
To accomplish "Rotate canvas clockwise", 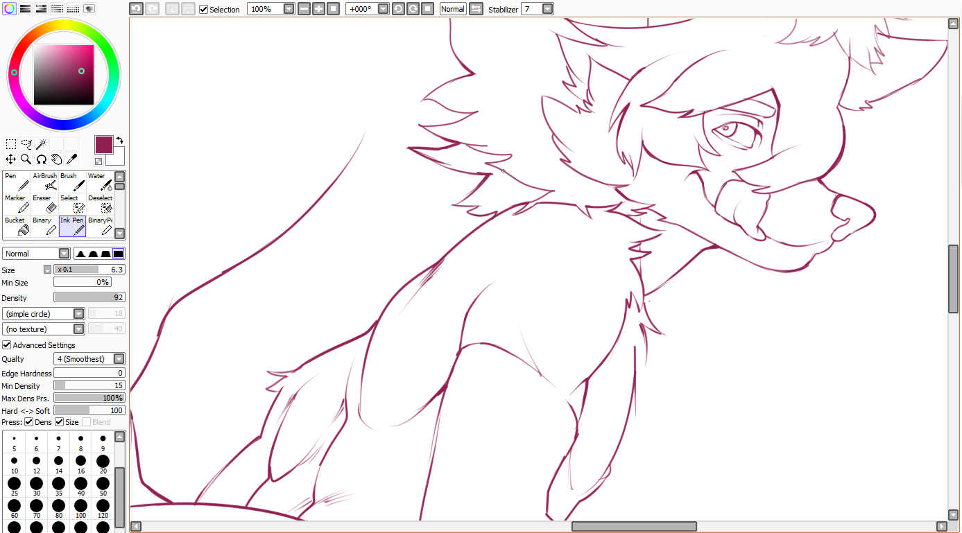I will pos(413,9).
